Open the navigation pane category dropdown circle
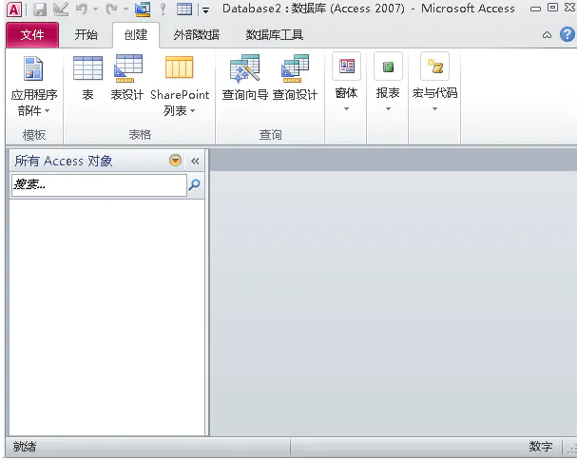This screenshot has width=577, height=461. (175, 161)
